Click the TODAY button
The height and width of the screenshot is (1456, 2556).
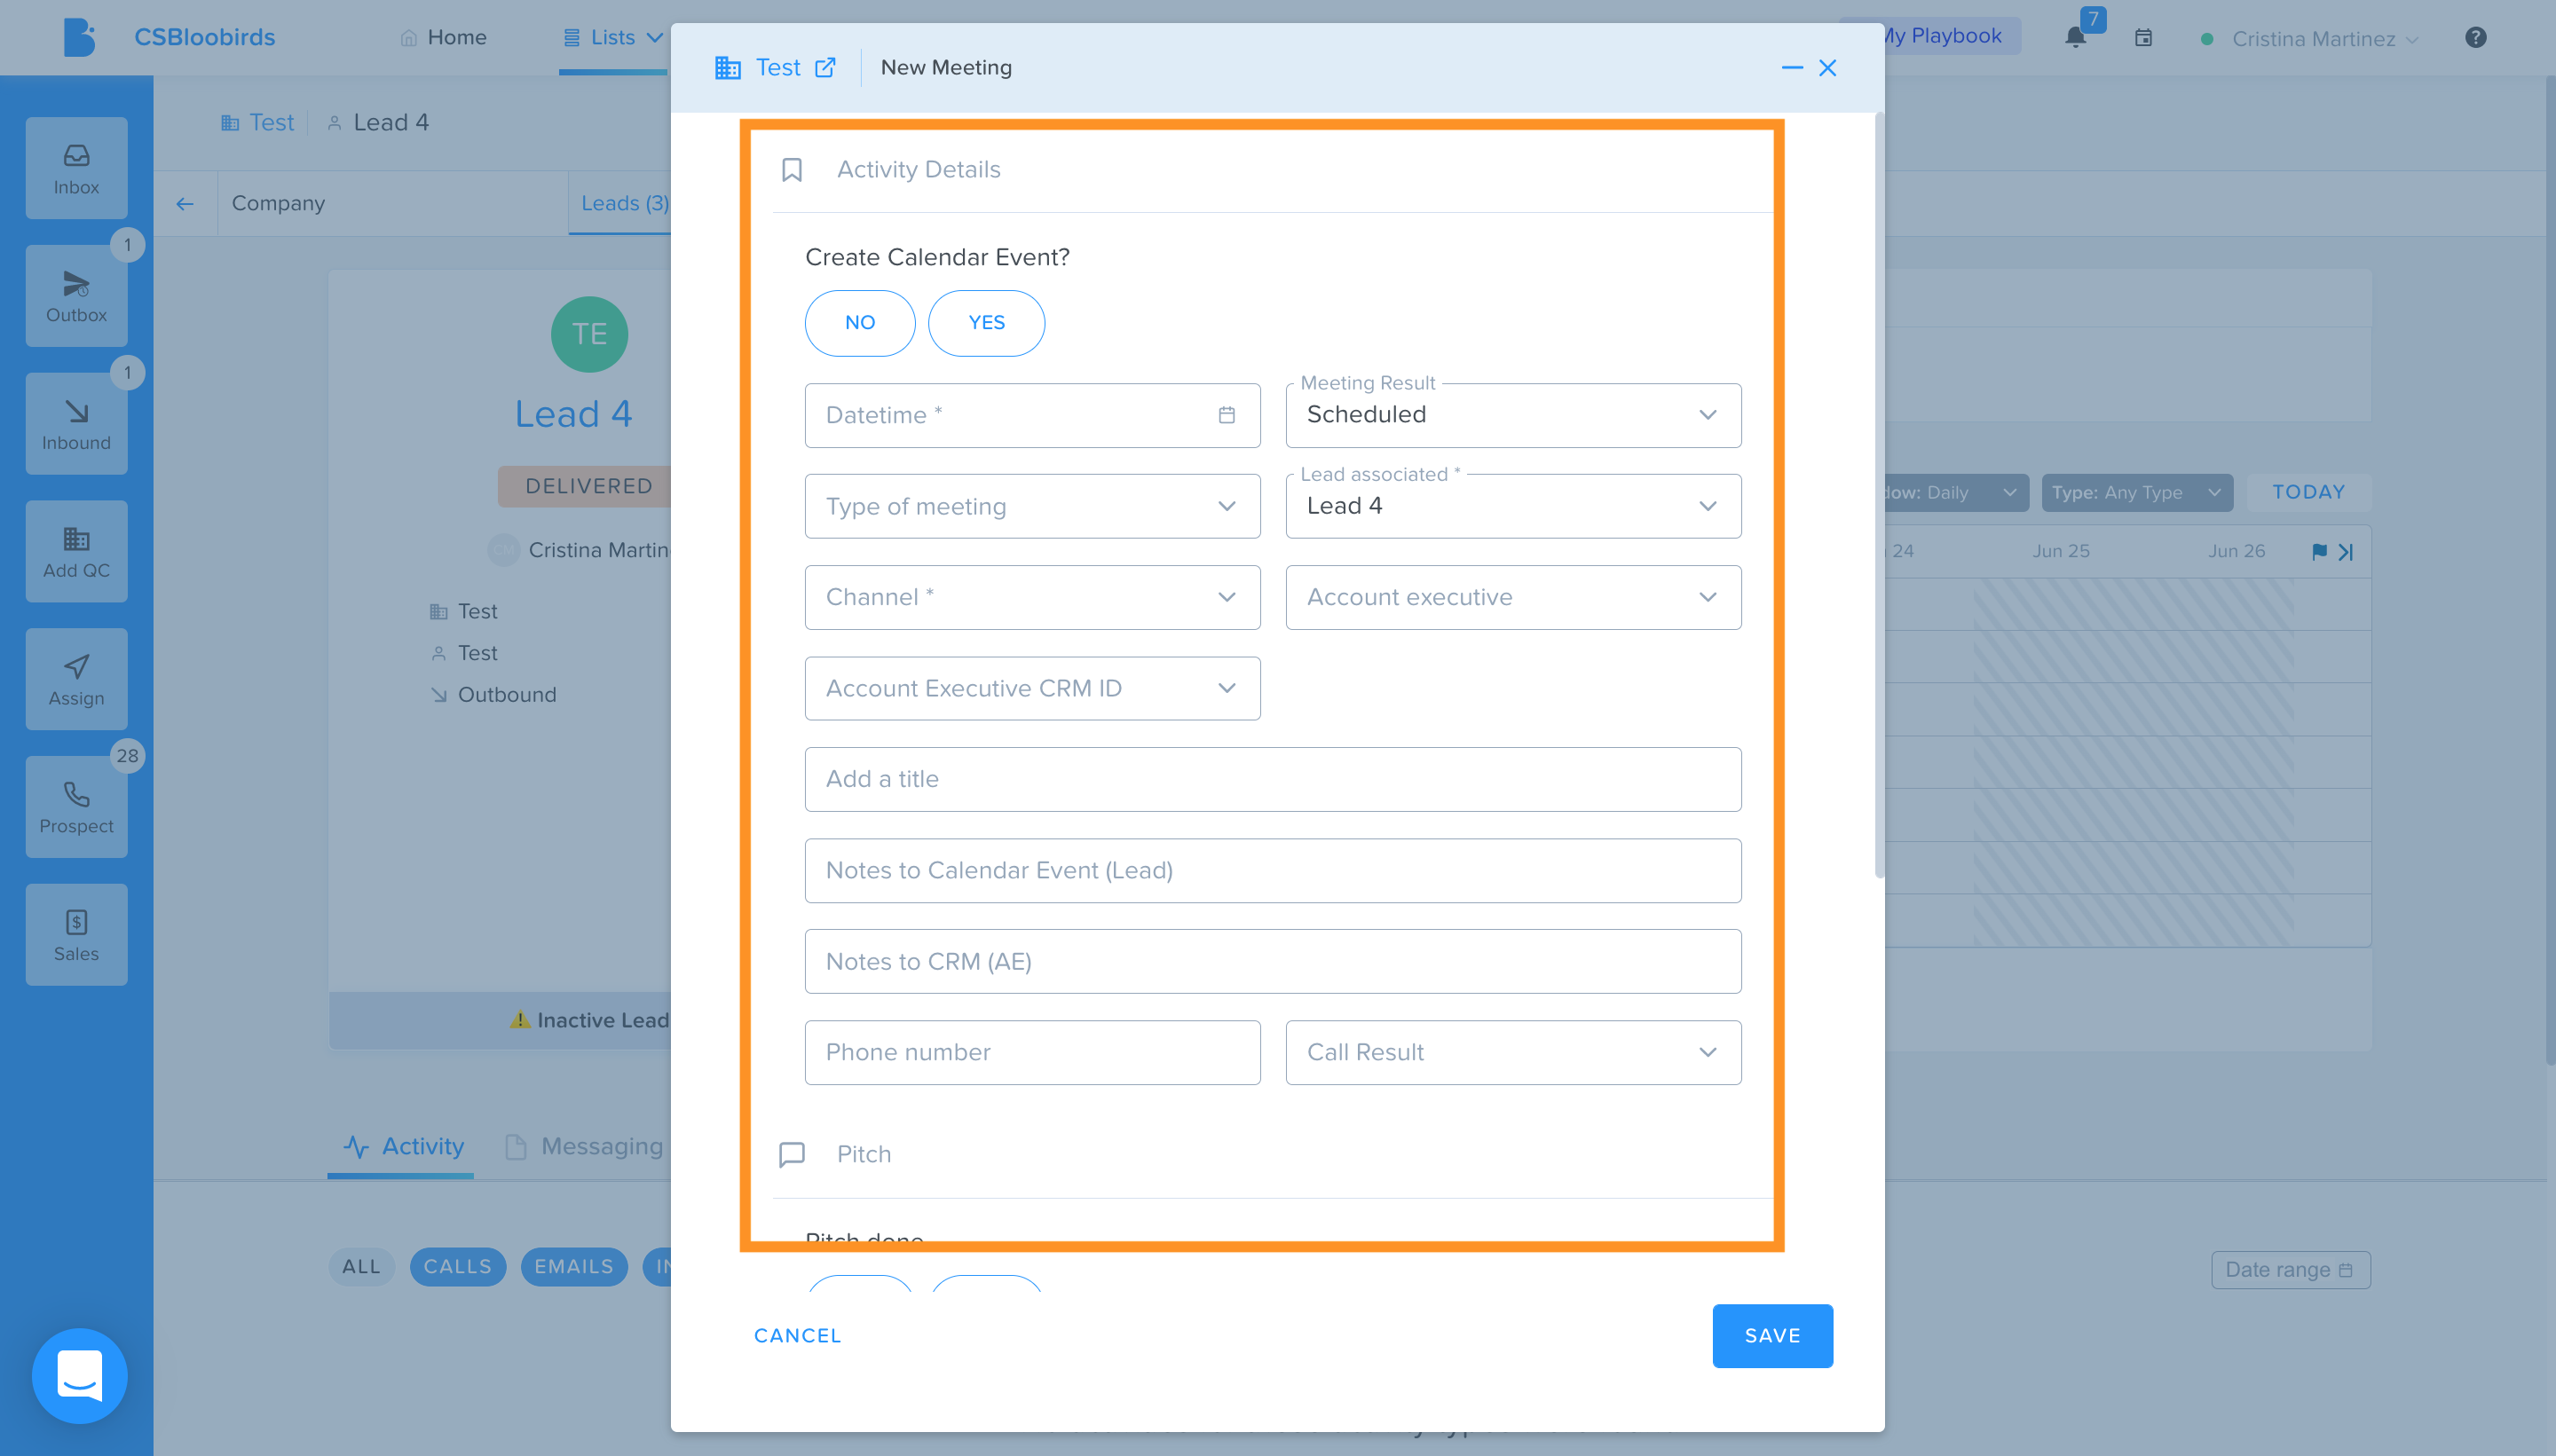click(x=2308, y=492)
